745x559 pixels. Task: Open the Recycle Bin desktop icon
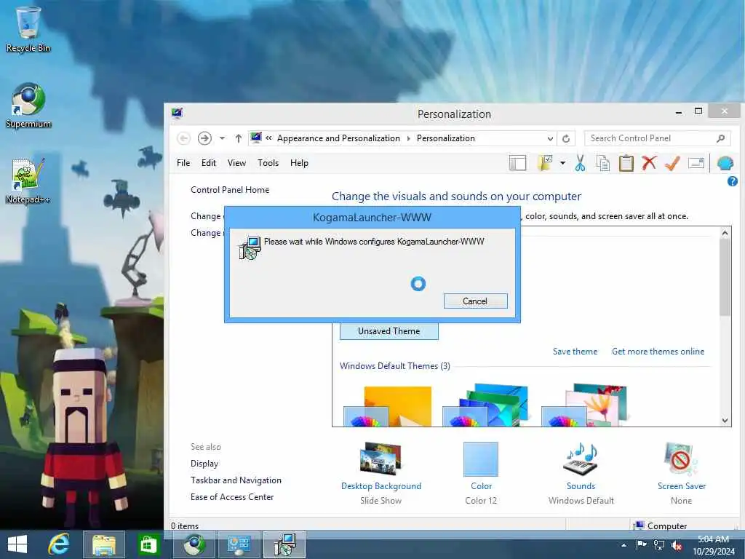[x=28, y=30]
